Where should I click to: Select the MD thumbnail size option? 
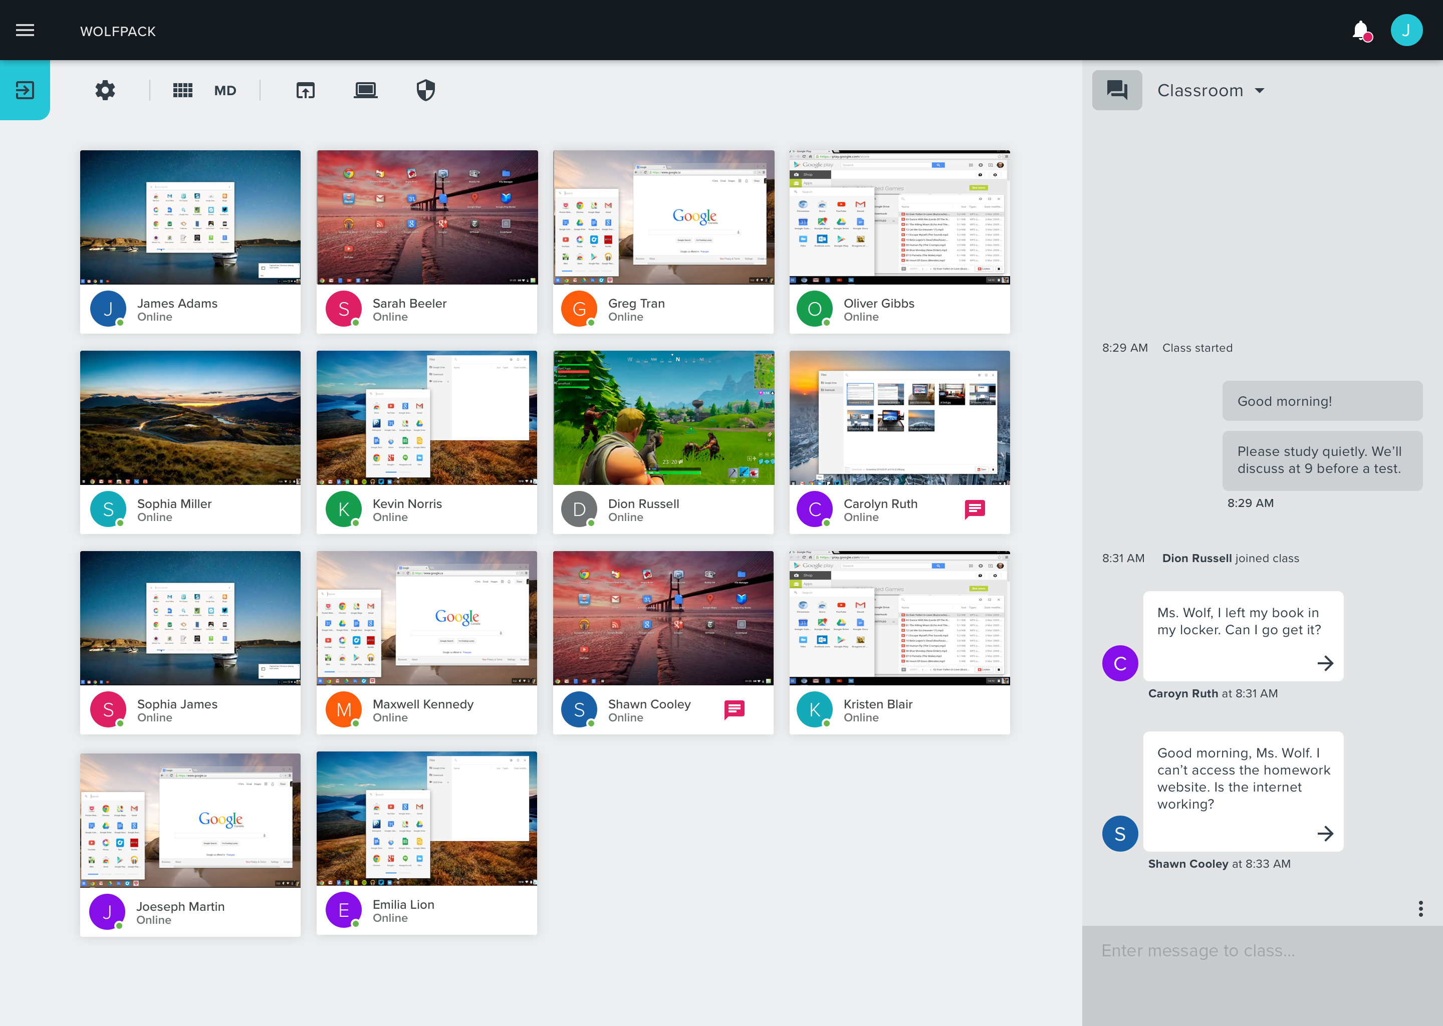tap(225, 90)
